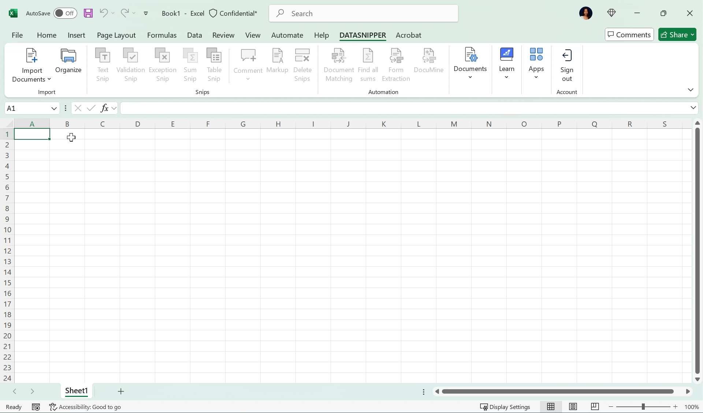Screen dimensions: 703x413
Task: Collapse the ribbon with the chevron
Action: click(x=691, y=90)
